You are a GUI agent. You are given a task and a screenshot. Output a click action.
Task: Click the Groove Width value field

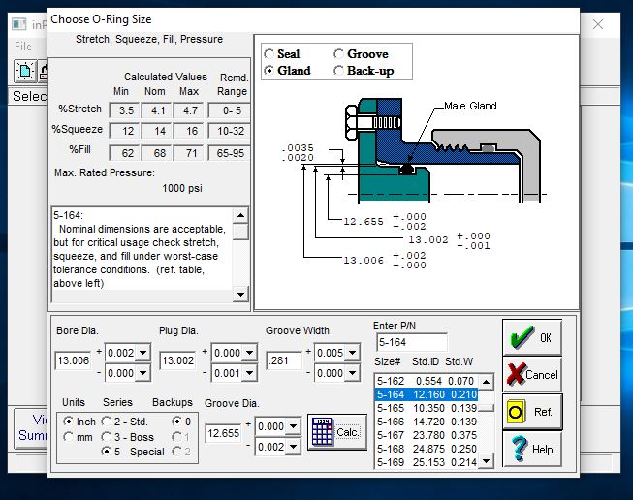click(284, 360)
